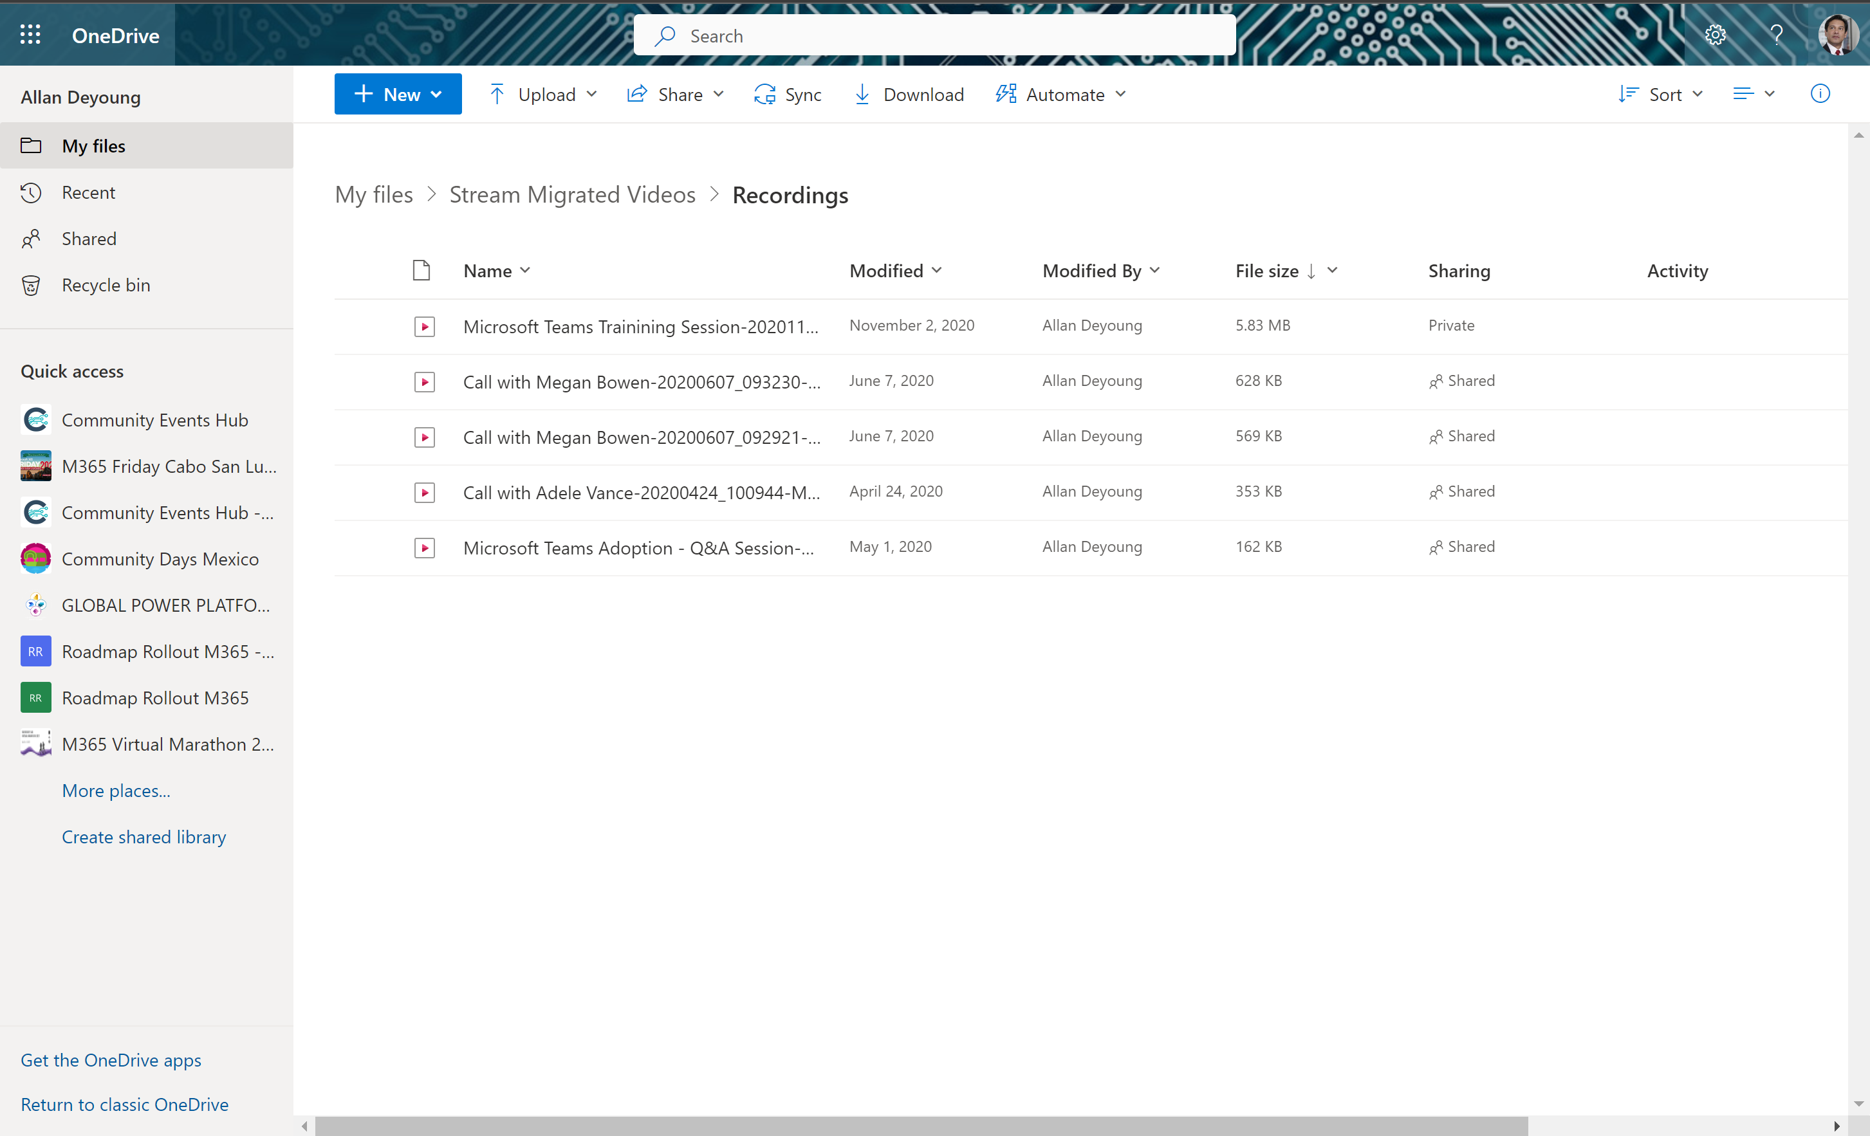Click the Download toolbar button
The width and height of the screenshot is (1870, 1136).
(909, 94)
